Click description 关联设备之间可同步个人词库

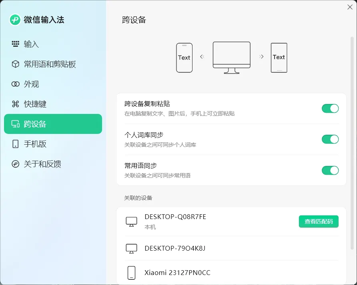160,145
